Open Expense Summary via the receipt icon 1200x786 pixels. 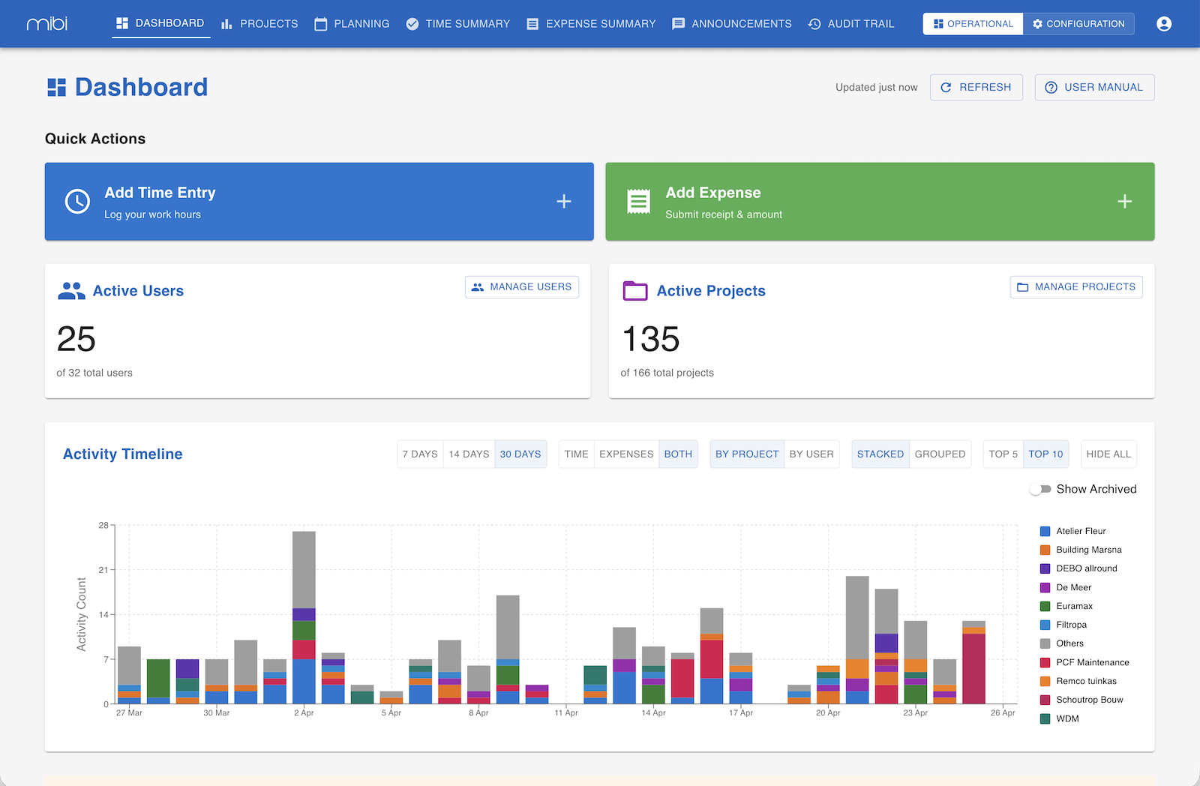tap(532, 23)
